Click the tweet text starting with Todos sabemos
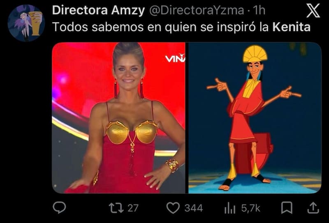Viewport: 329px width, 223px height. (x=181, y=27)
